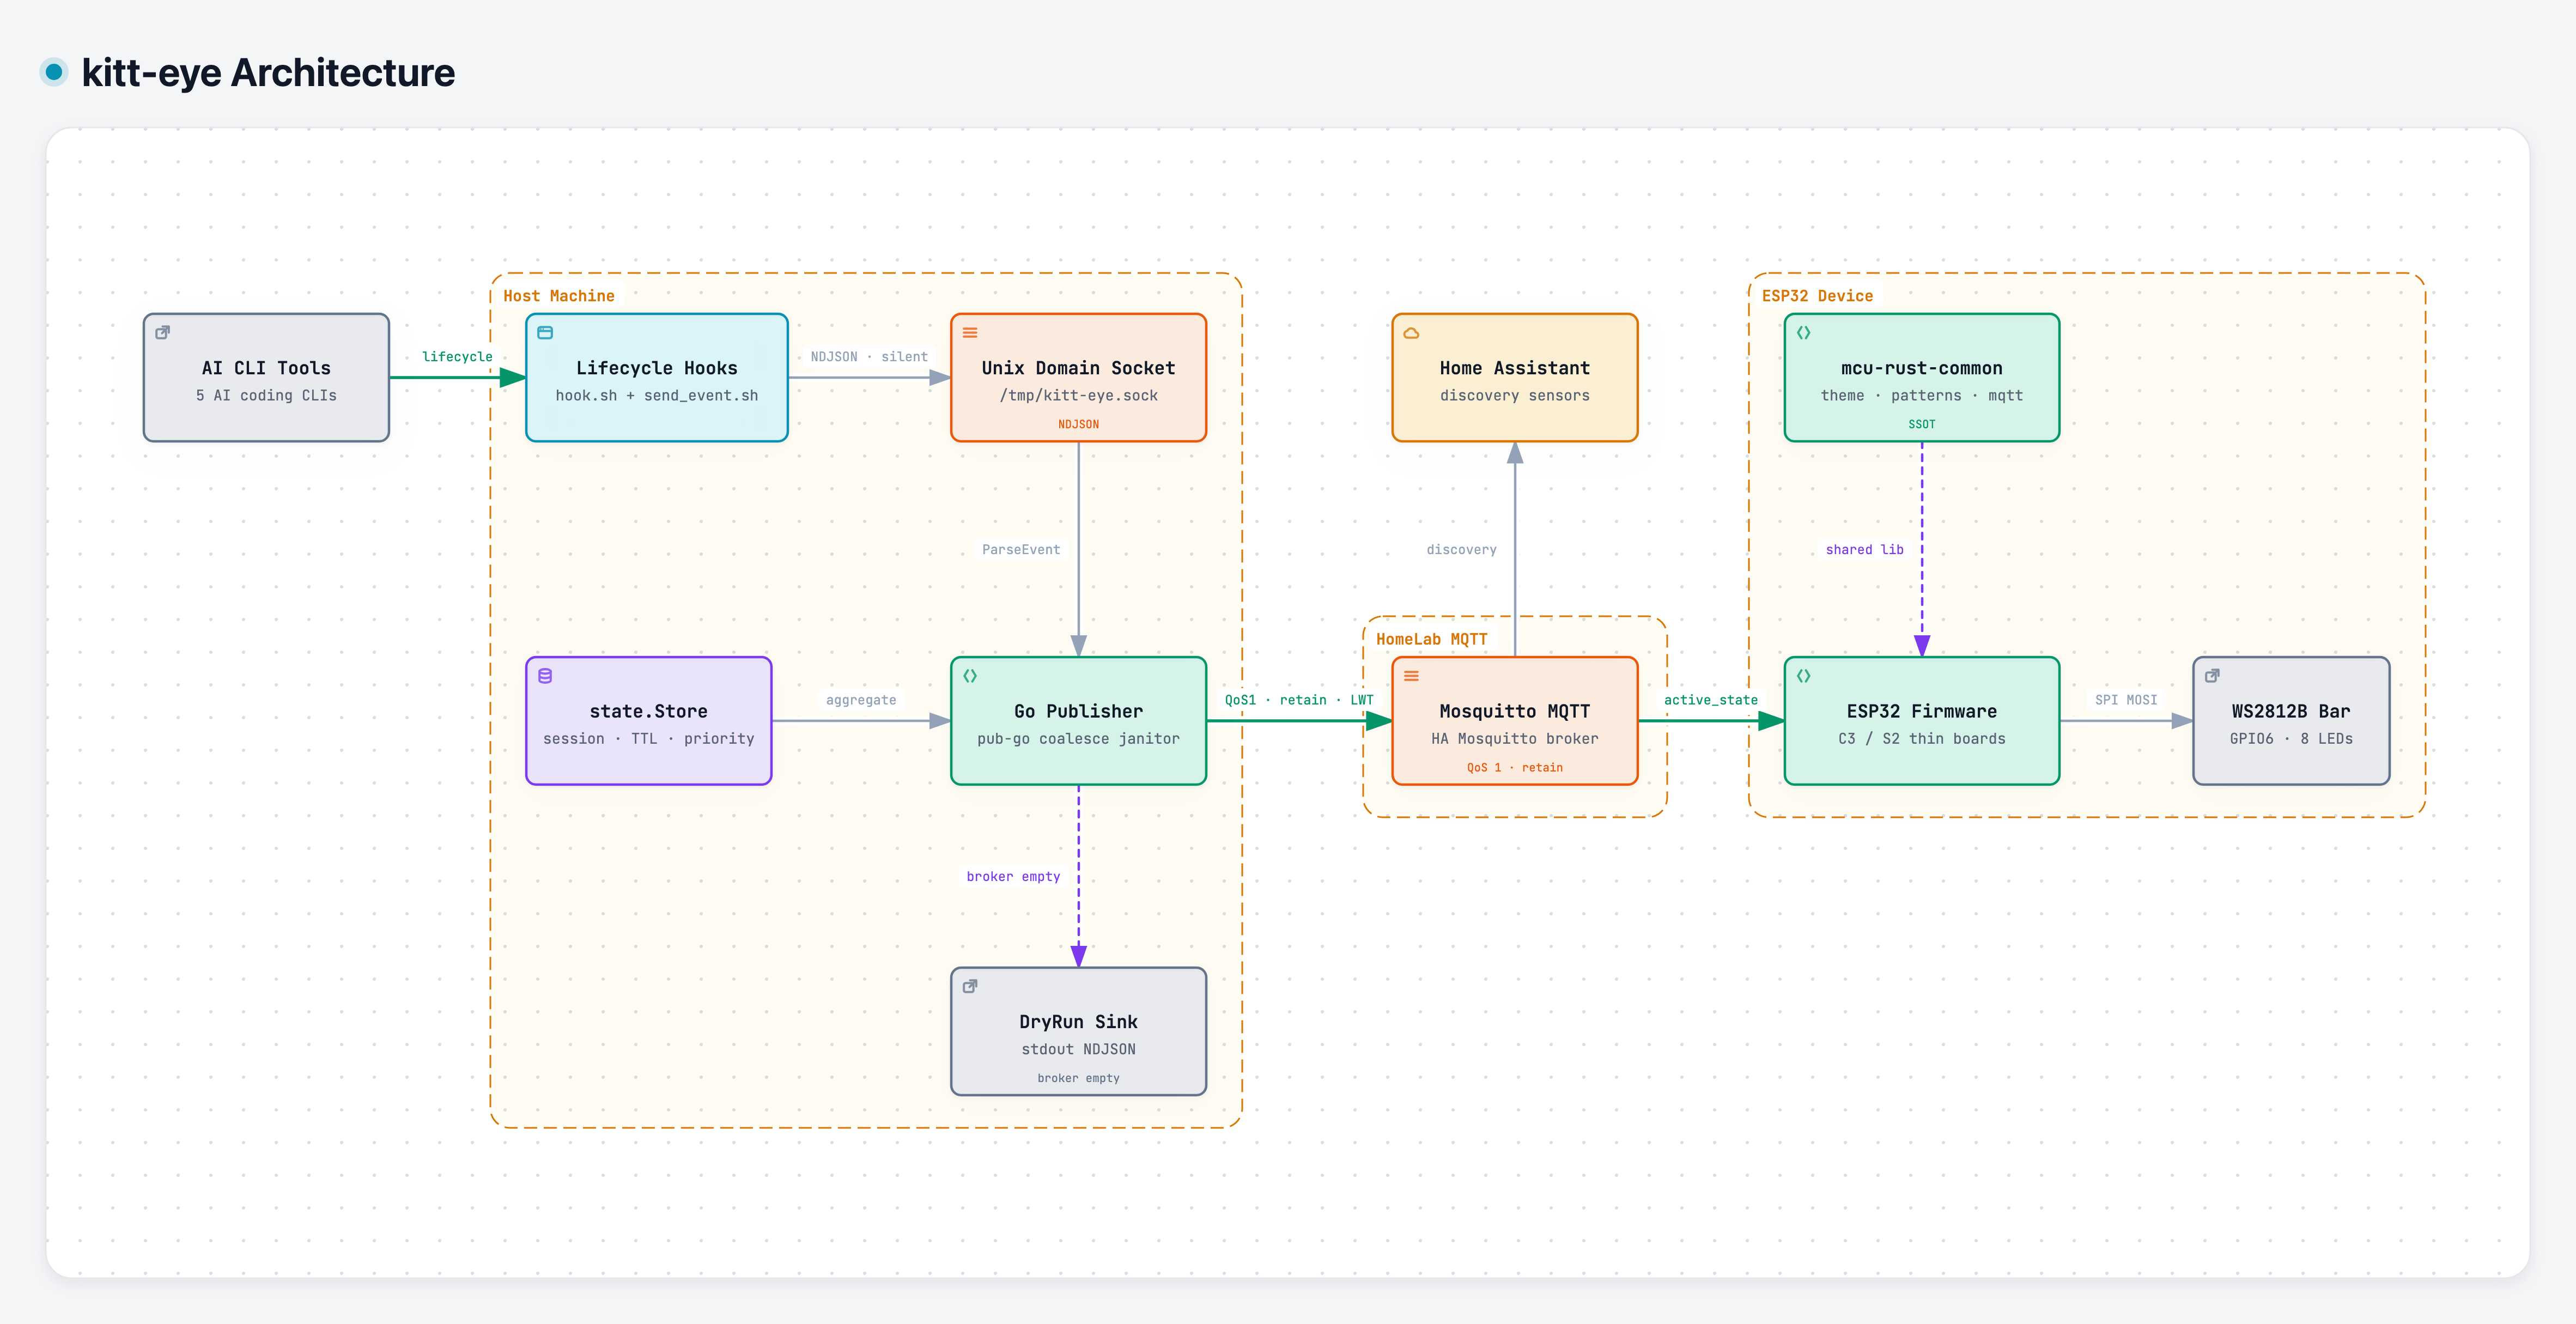Screen dimensions: 2576x1324
Task: Click the 'QoS1 · retain · LWT' edge label
Action: pos(1299,700)
